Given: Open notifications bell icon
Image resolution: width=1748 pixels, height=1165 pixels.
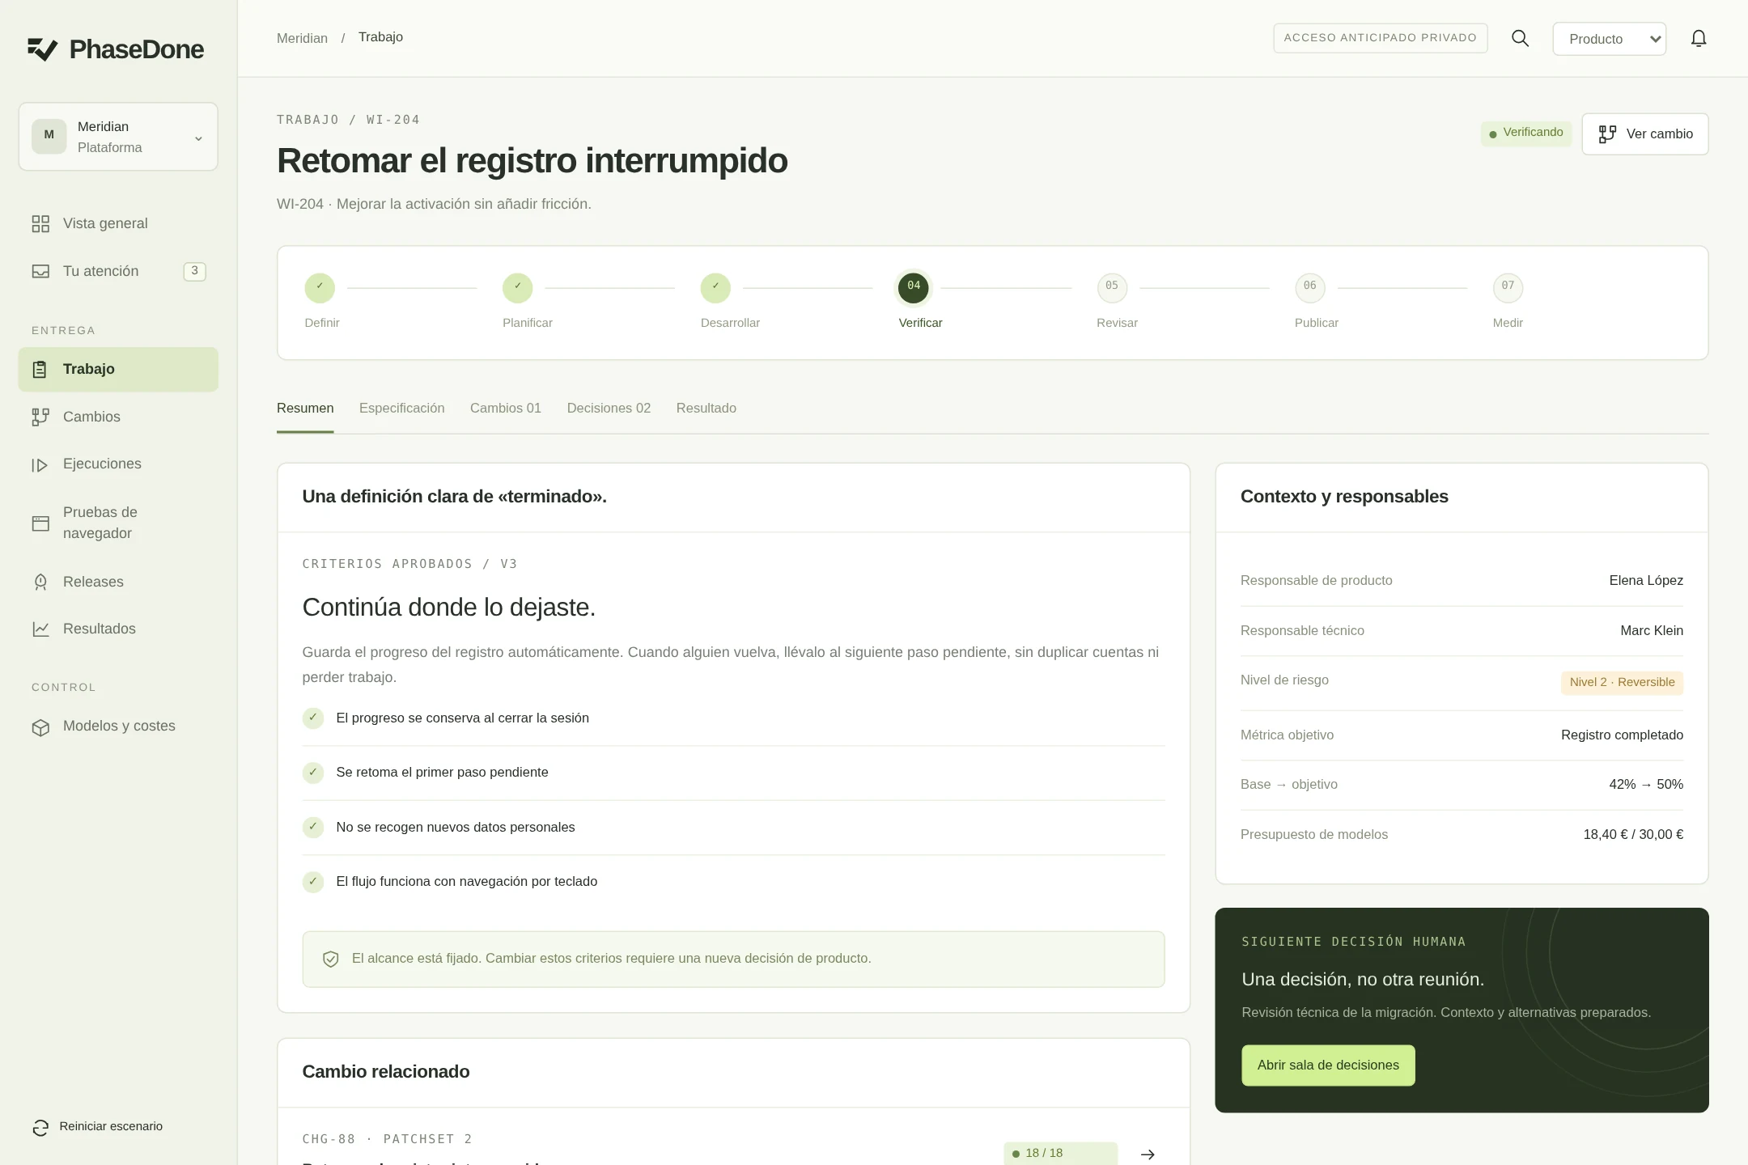Looking at the screenshot, I should [1699, 39].
